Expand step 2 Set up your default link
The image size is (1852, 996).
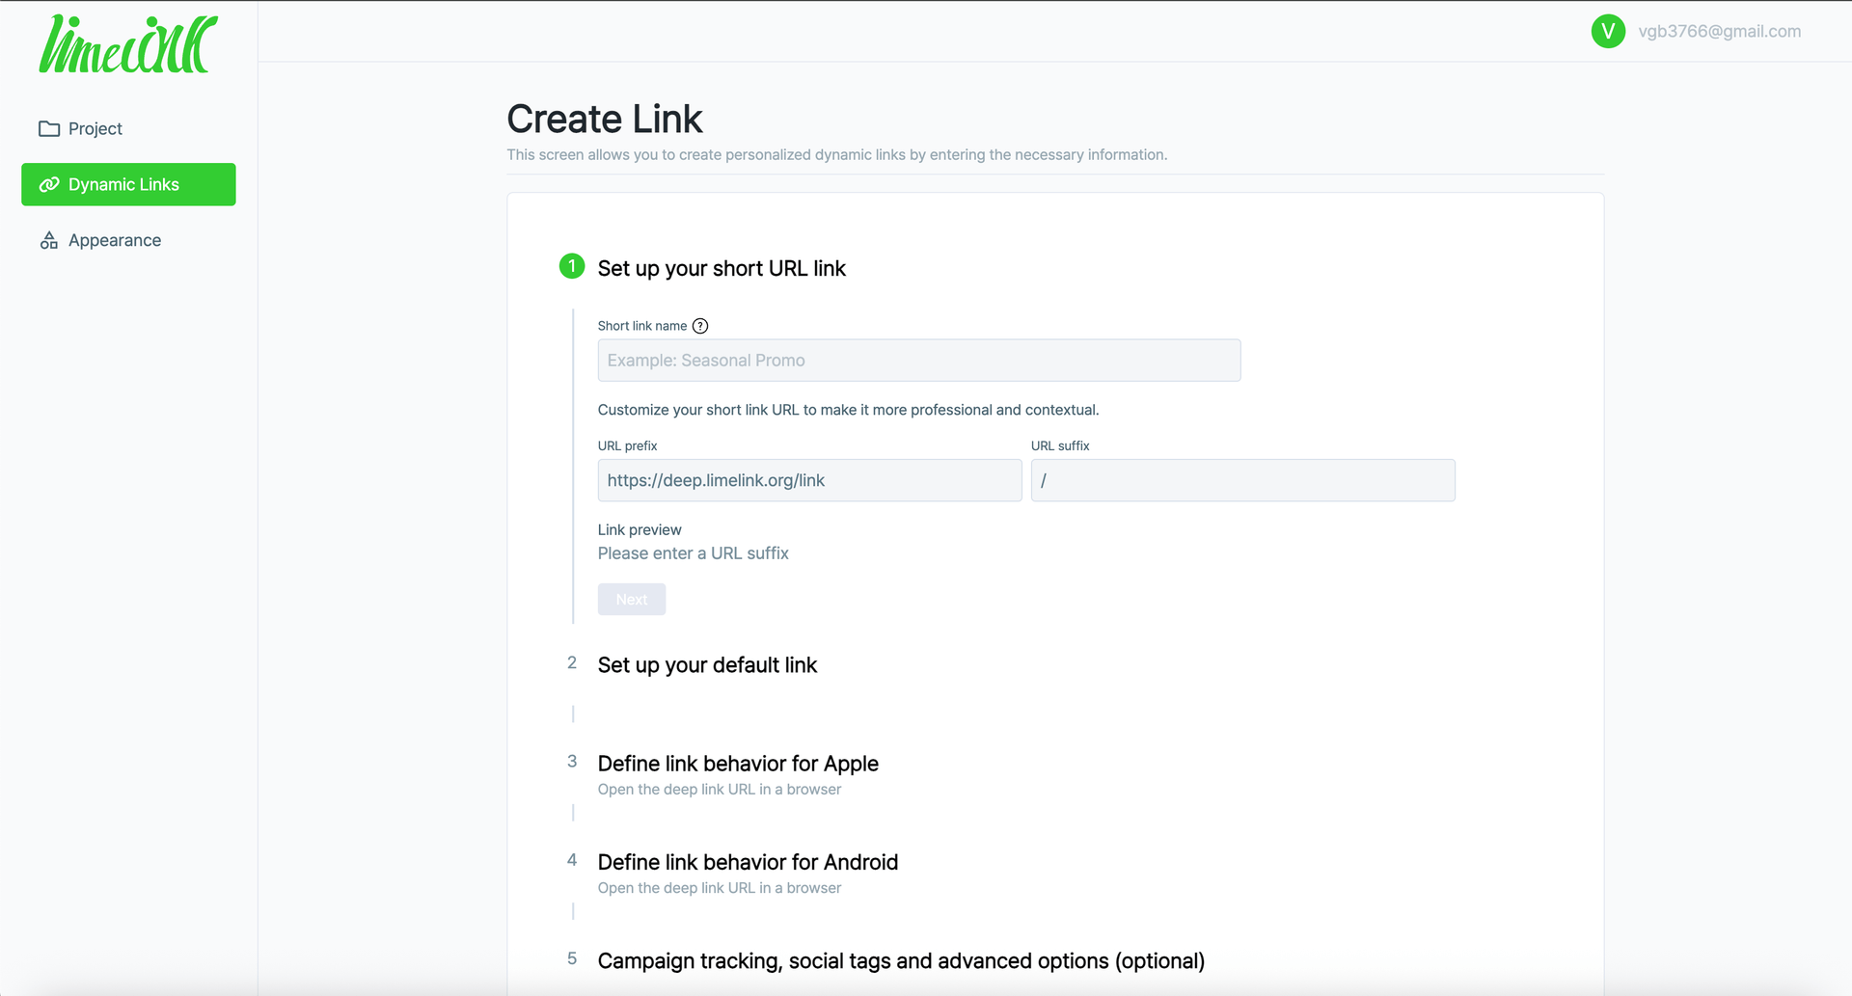[707, 665]
